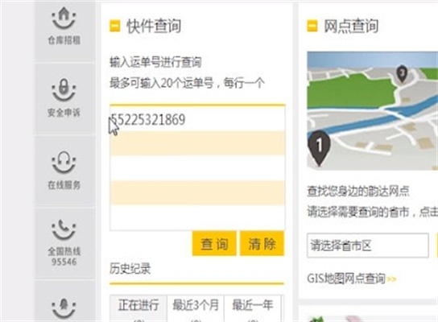Screen dimensions: 438x322
Task: Select map pin number 1
Action: pyautogui.click(x=319, y=148)
